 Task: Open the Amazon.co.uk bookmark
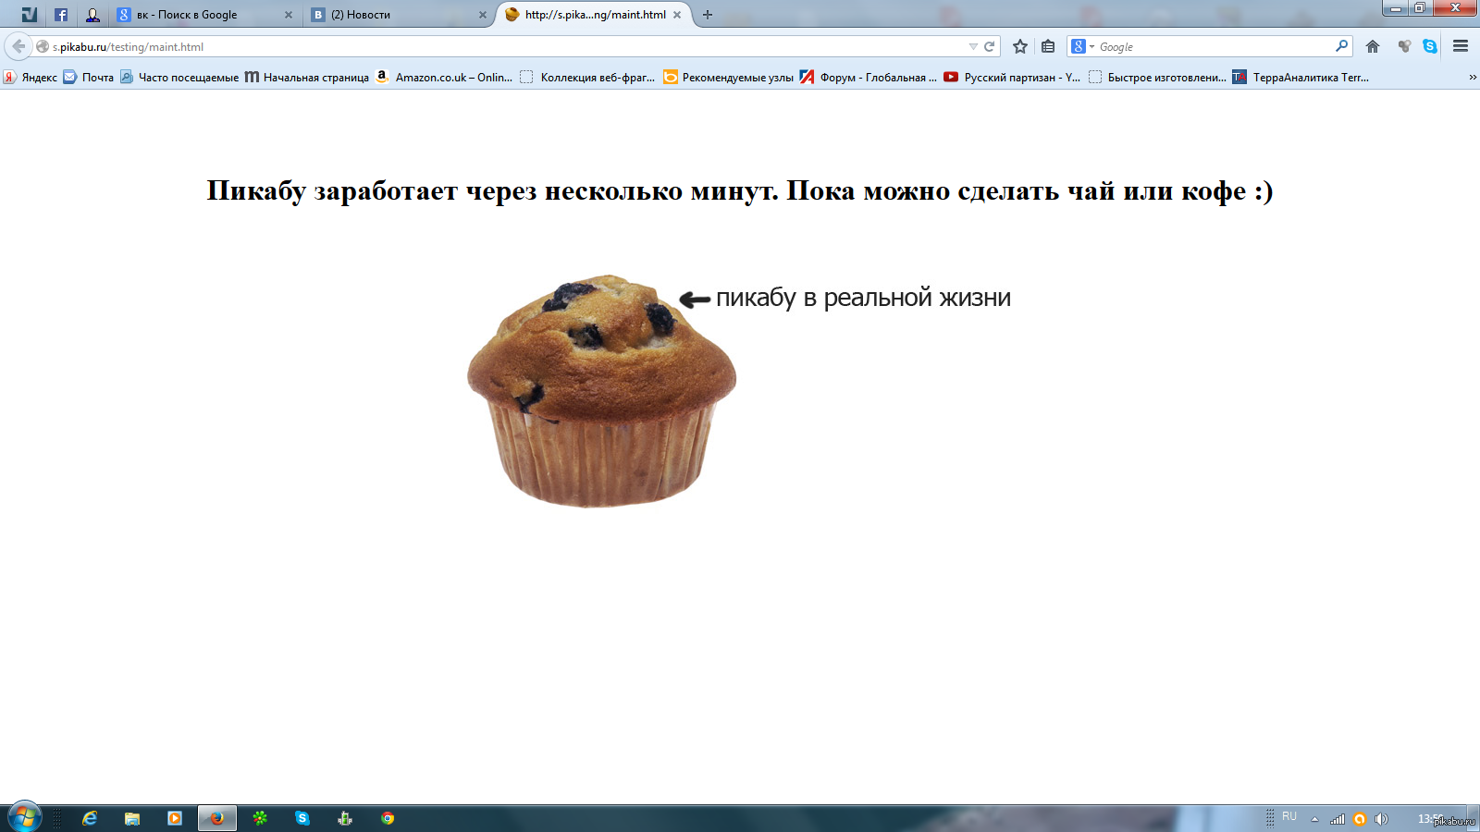[443, 78]
